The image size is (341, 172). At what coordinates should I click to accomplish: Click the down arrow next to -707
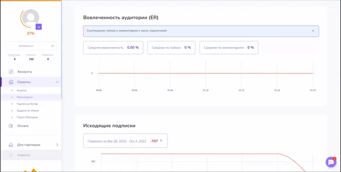(161, 140)
